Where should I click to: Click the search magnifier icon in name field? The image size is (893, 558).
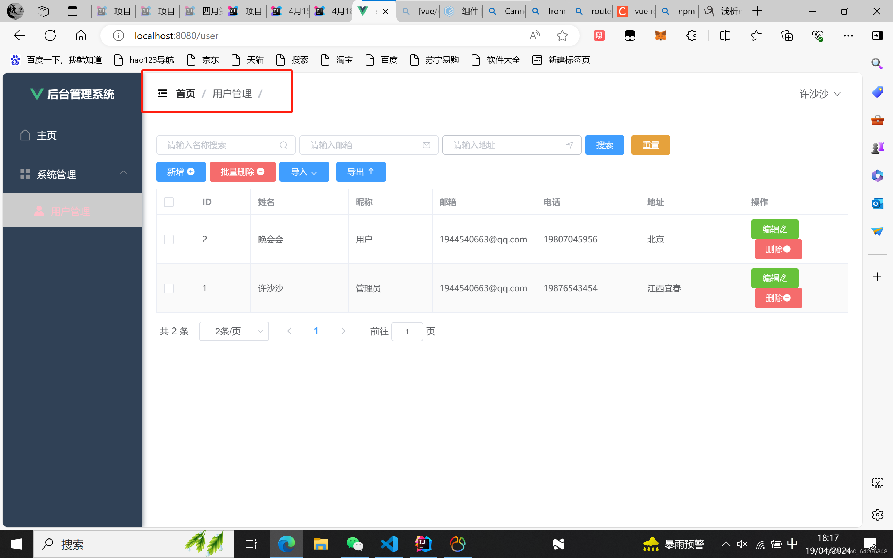click(x=283, y=145)
